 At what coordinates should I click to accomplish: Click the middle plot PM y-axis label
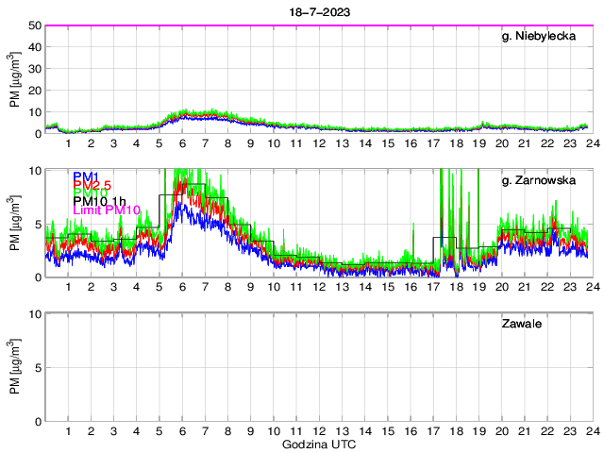point(14,224)
